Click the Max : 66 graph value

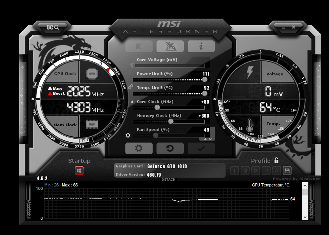click(70, 185)
